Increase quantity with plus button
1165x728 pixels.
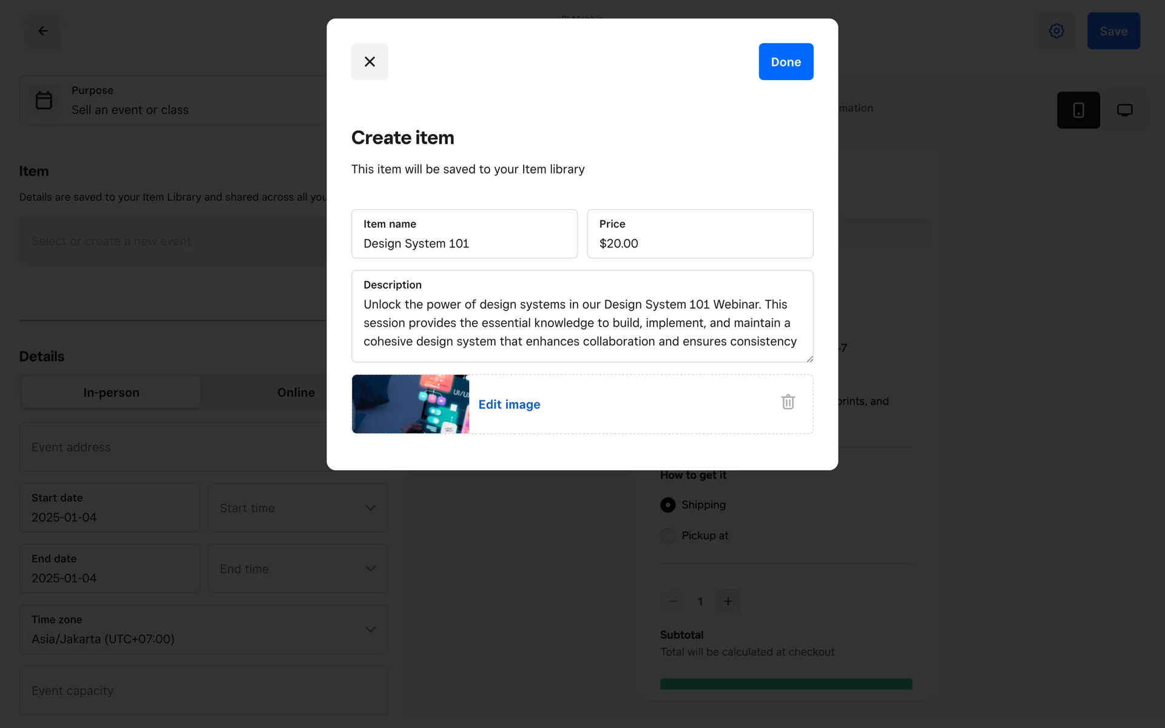728,601
